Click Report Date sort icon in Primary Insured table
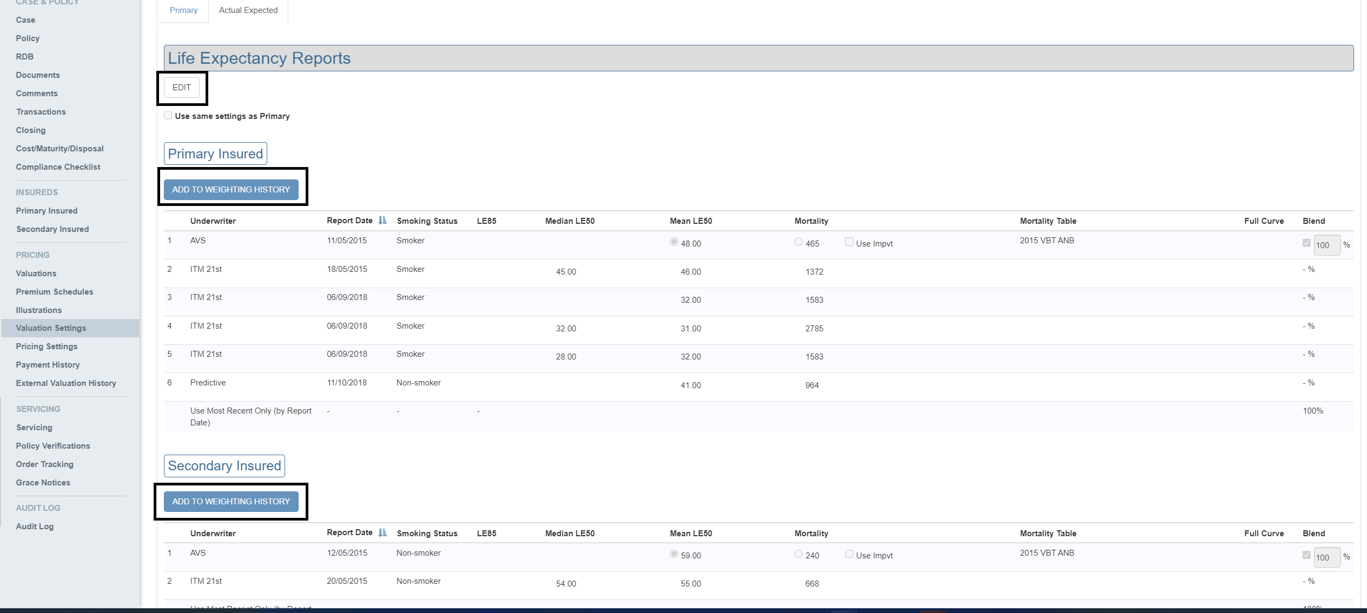This screenshot has height=613, width=1367. 382,220
